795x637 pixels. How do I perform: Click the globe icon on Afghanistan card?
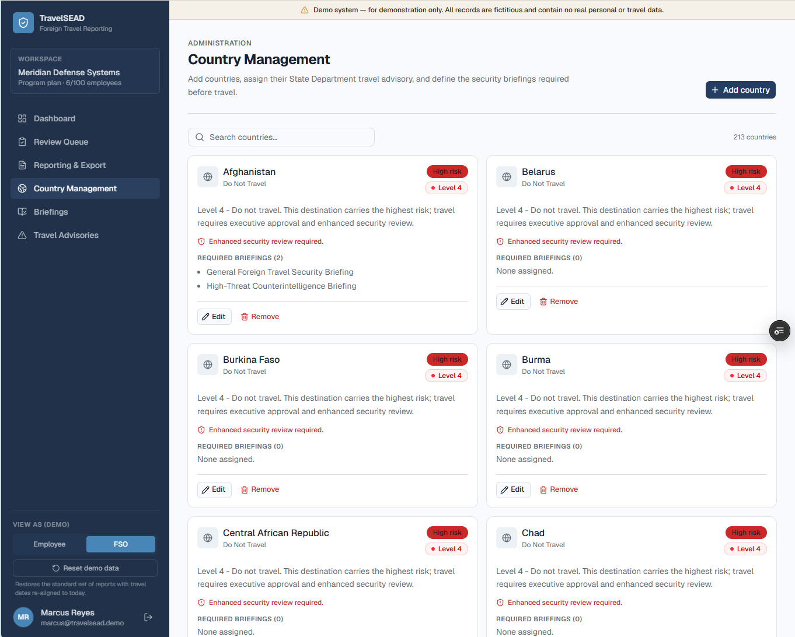(x=208, y=177)
